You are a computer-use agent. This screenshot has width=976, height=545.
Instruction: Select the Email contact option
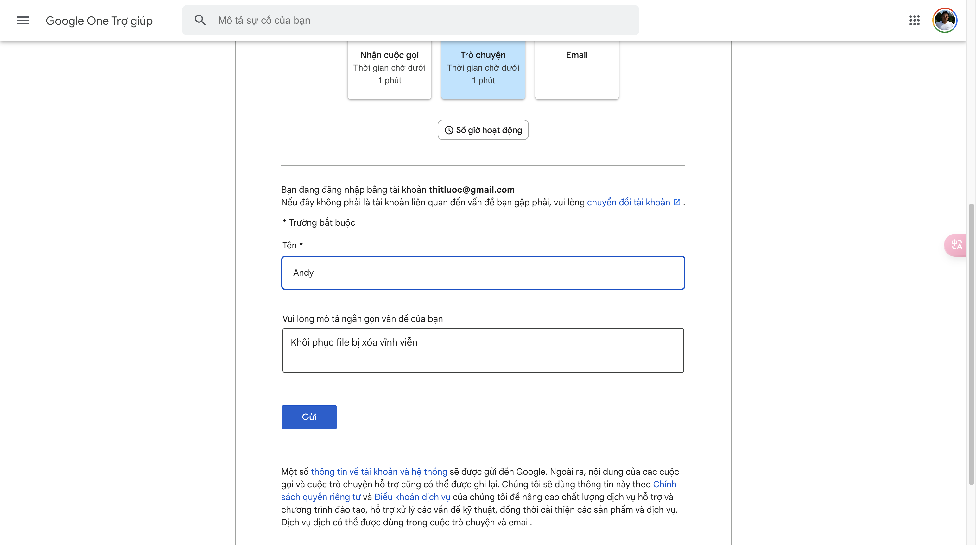577,70
